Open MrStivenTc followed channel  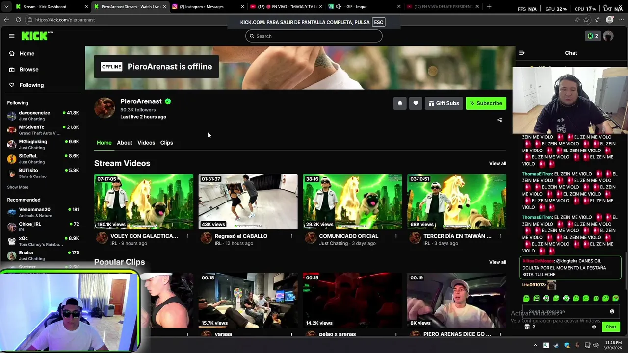(43, 130)
